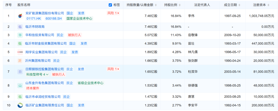
Task: Click 发债 tag for 临沂矿业集团
Action: point(81,105)
